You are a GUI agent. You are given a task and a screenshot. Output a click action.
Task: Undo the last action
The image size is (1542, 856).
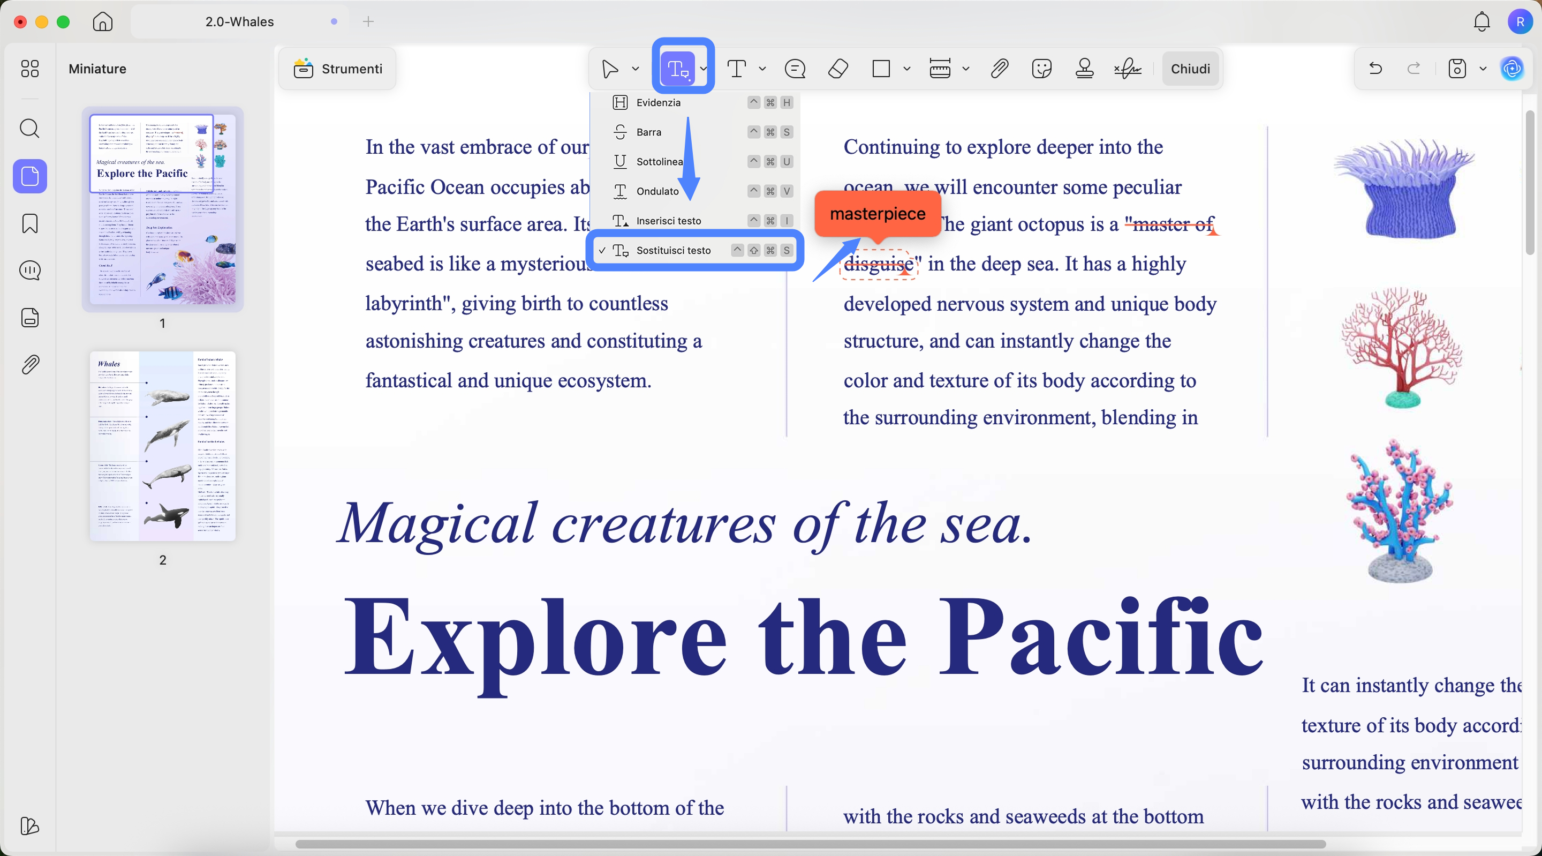click(x=1375, y=69)
